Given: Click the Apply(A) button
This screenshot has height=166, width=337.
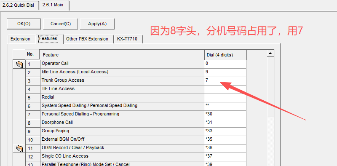Looking at the screenshot, I should (x=97, y=24).
